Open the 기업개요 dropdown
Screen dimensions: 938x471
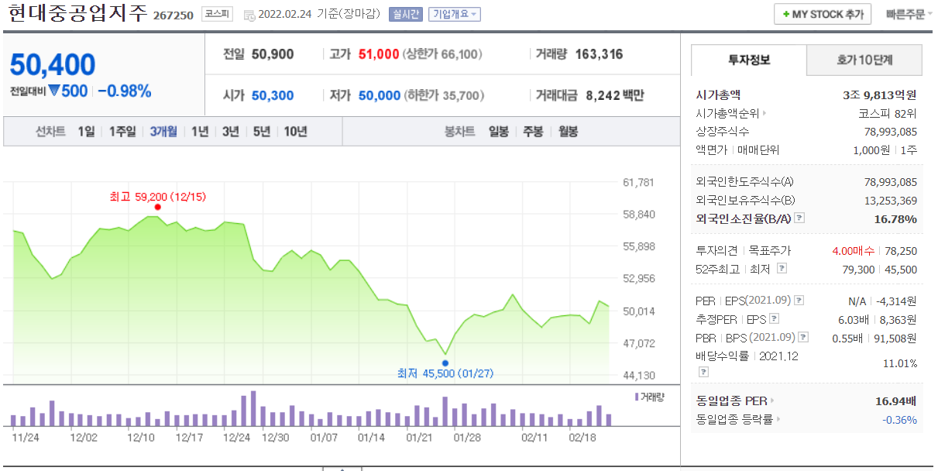coord(454,13)
